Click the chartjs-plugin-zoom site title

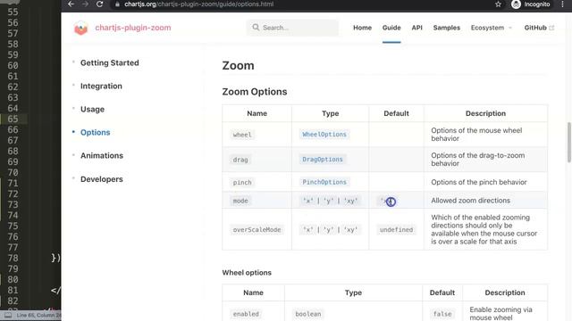(133, 28)
